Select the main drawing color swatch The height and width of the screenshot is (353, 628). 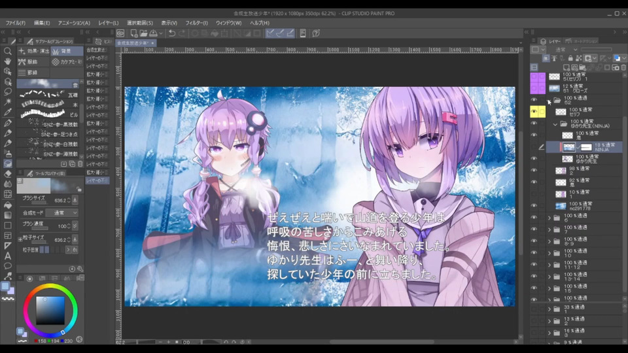5,286
